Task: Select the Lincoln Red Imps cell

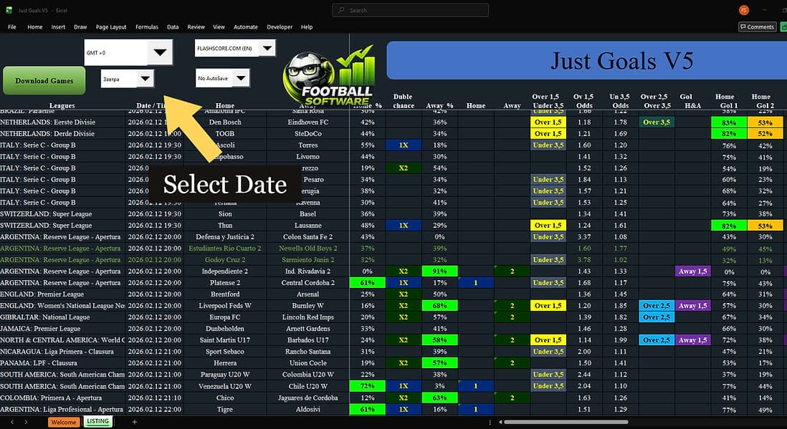Action: [x=307, y=317]
